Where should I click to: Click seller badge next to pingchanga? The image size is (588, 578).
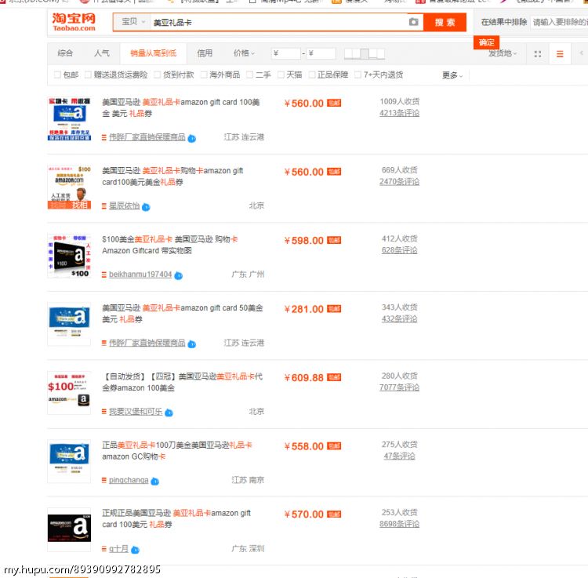tap(155, 482)
